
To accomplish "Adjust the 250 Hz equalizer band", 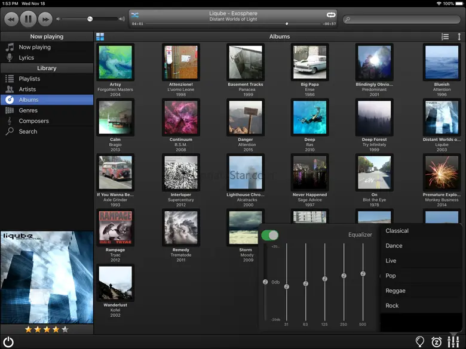I will [344, 276].
